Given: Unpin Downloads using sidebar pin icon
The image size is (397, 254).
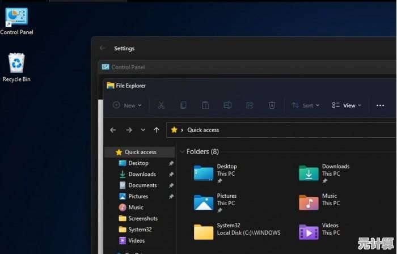Looking at the screenshot, I should [x=171, y=174].
